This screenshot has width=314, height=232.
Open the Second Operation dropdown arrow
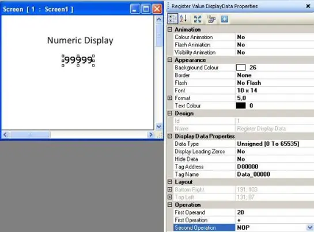[310, 227]
